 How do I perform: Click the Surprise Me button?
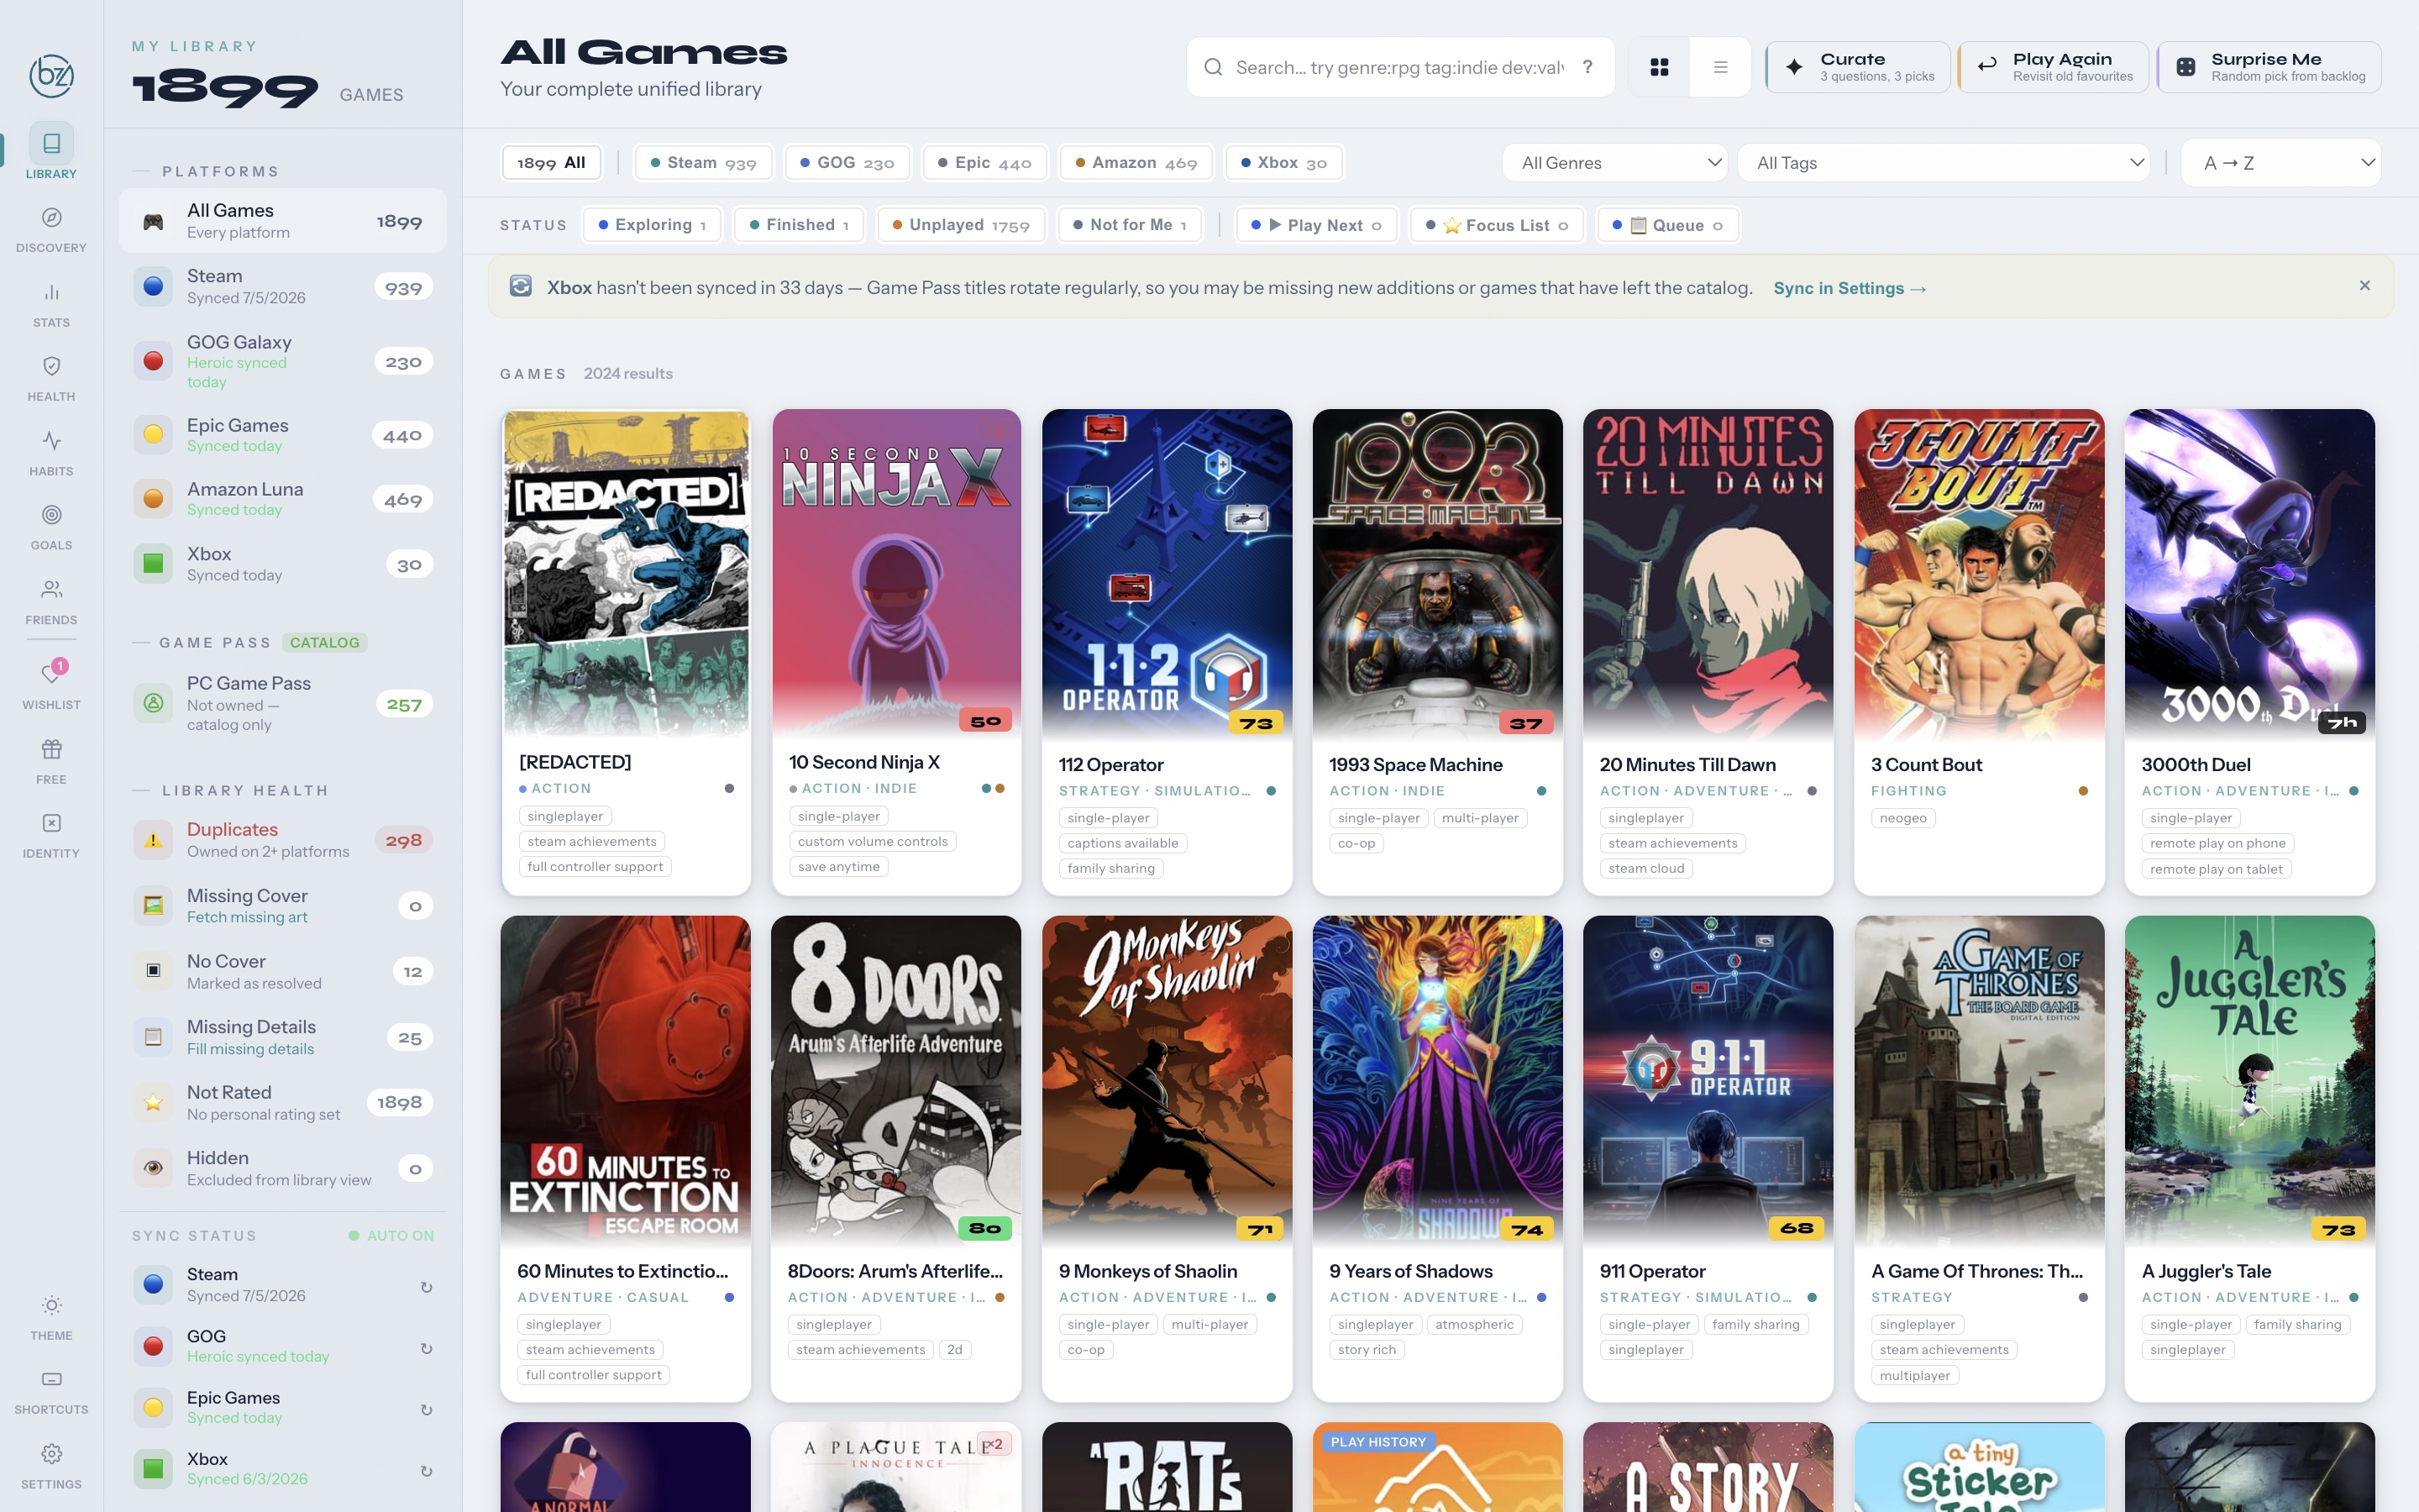(x=2269, y=67)
